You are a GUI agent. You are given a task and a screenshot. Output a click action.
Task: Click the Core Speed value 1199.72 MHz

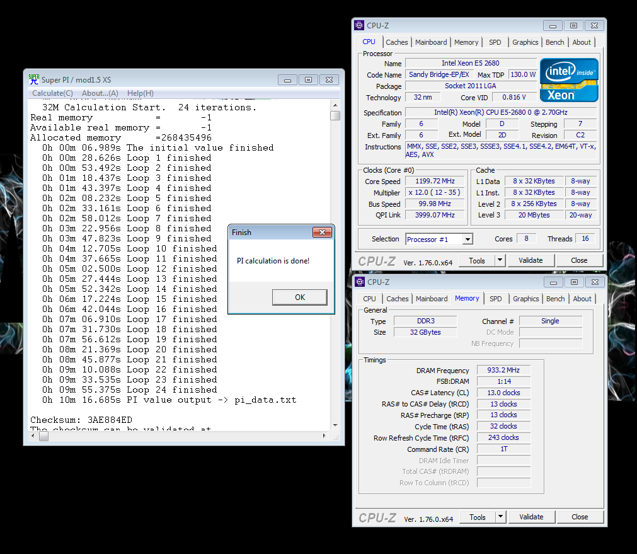point(435,181)
